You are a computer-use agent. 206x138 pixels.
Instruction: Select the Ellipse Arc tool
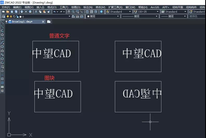tap(2, 63)
